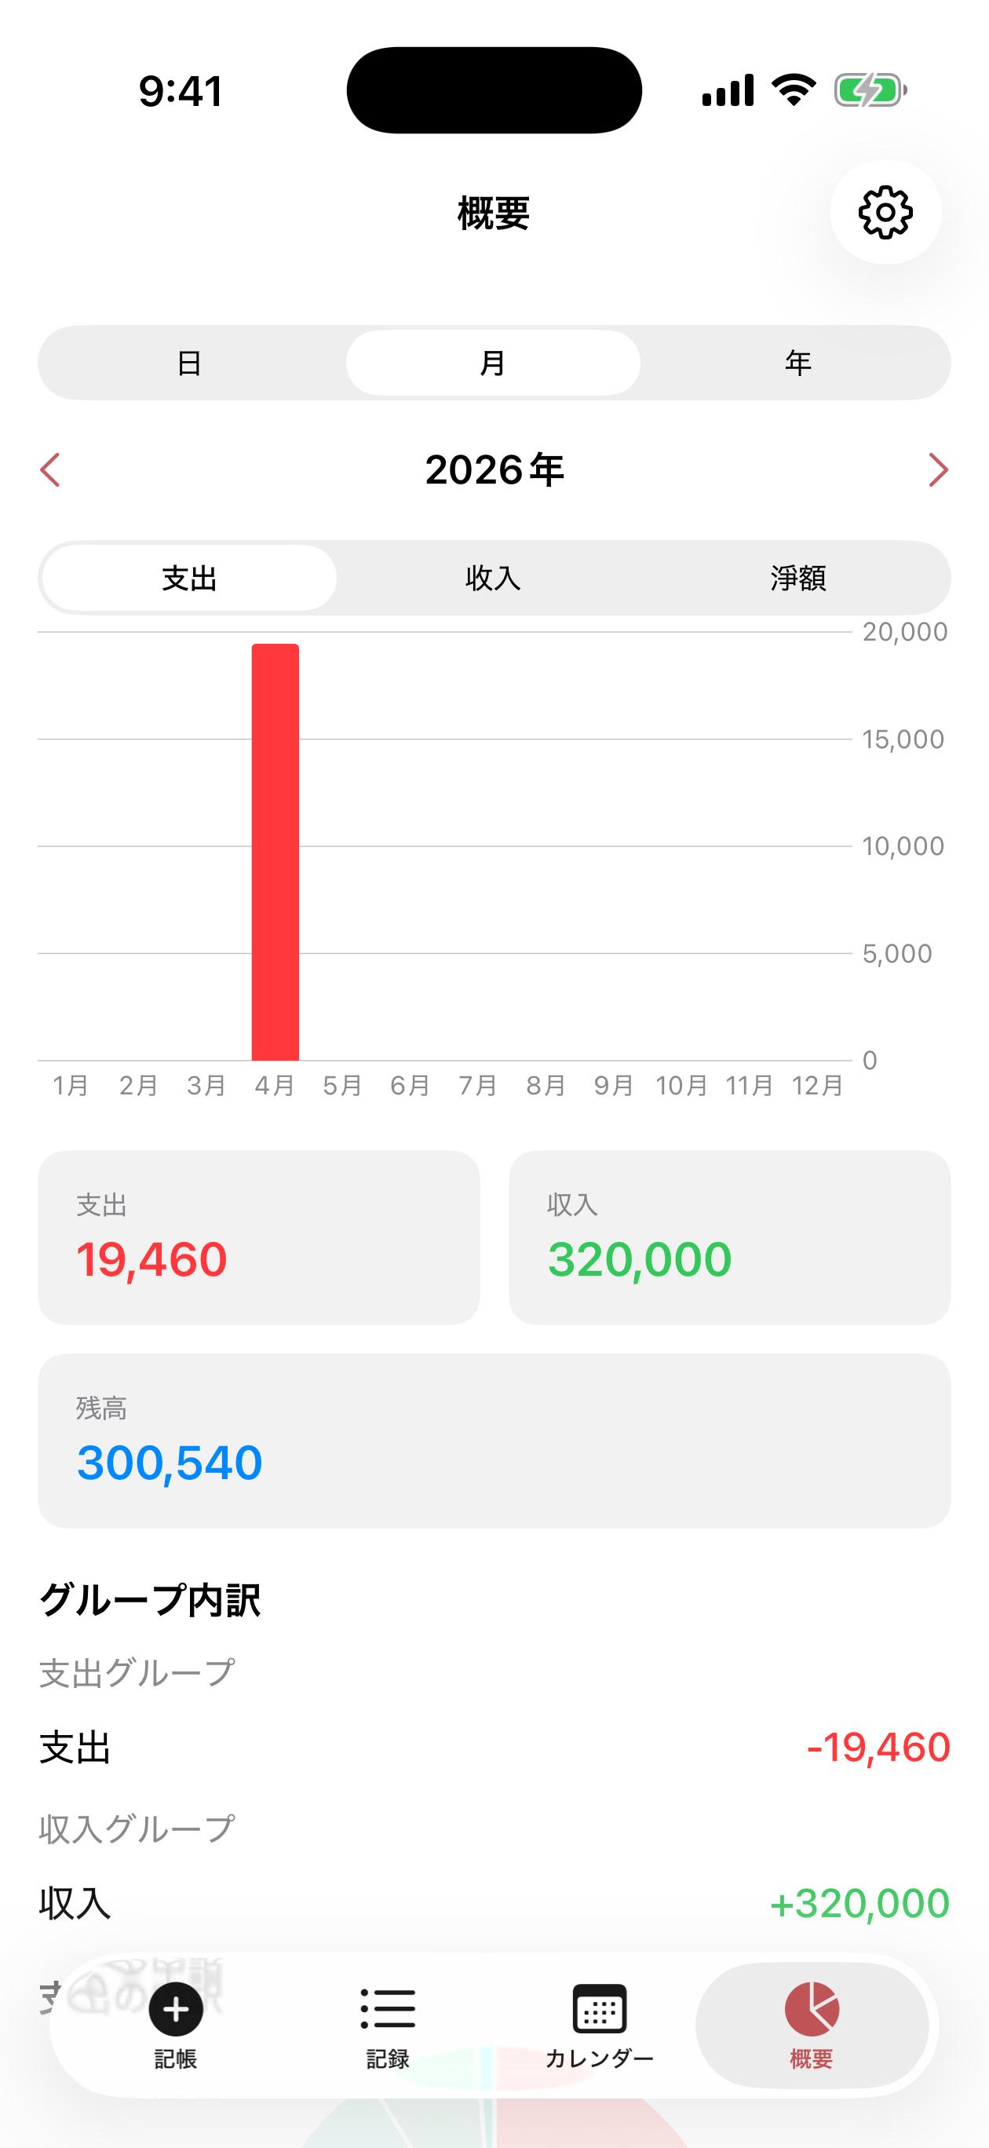This screenshot has width=989, height=2148.
Task: Open the 収入 320,000 summary card
Action: (x=730, y=1237)
